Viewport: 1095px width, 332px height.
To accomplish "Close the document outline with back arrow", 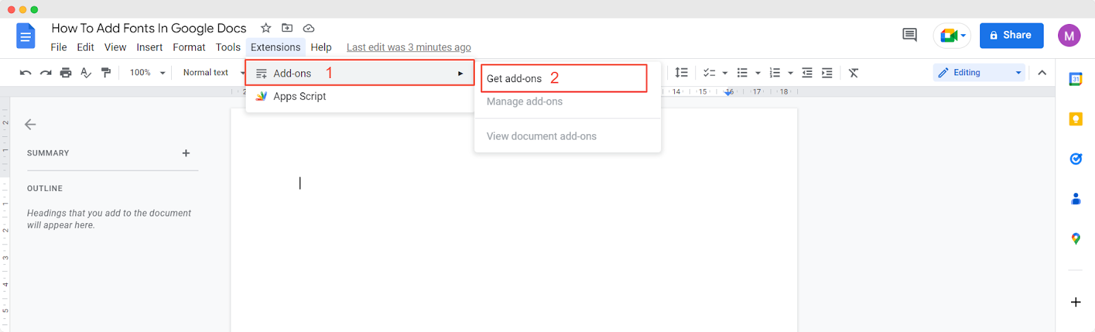I will [x=30, y=125].
